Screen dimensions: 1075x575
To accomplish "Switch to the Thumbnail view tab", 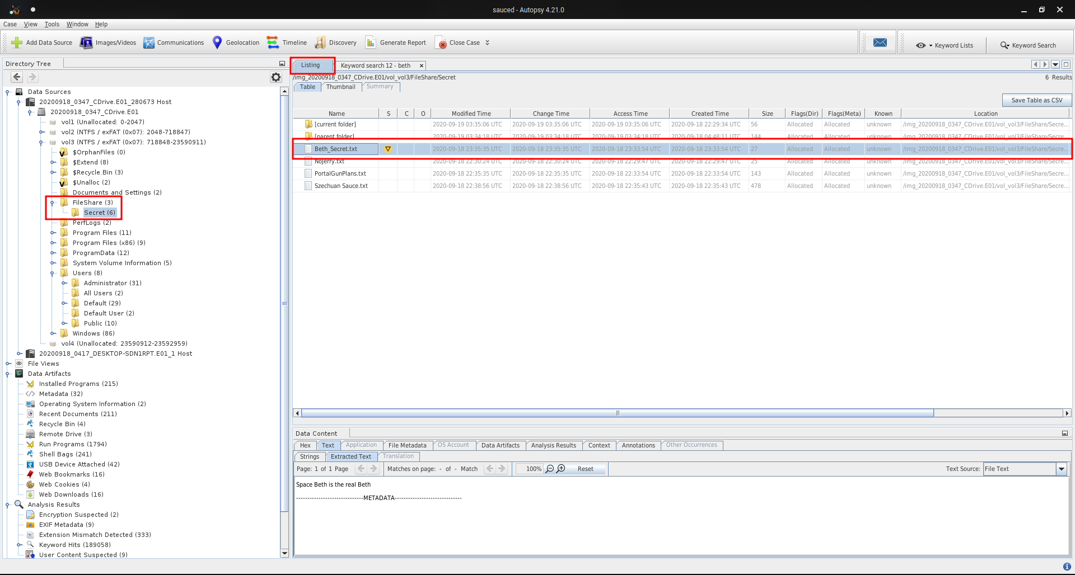I will pyautogui.click(x=340, y=87).
